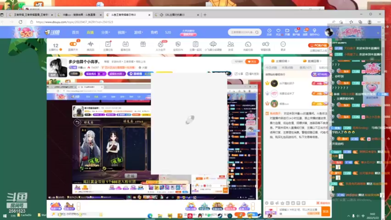Open 鱼吧 in the navigation
This screenshot has width=391, height=220.
(154, 32)
